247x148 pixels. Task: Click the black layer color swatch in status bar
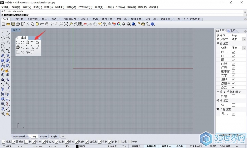[x=77, y=146]
